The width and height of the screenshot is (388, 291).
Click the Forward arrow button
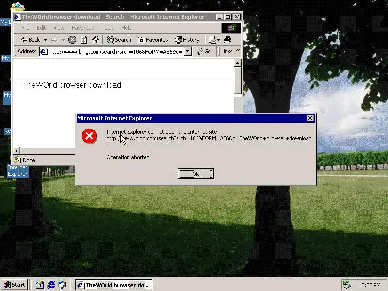click(54, 40)
